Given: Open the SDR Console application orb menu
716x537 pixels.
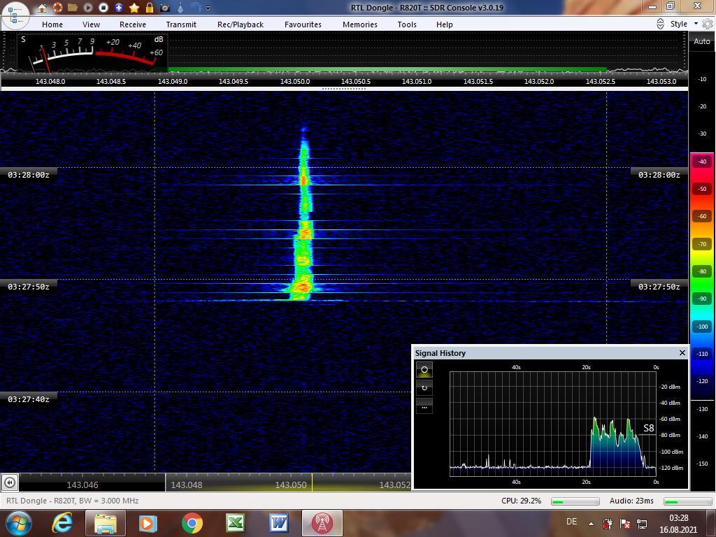Looking at the screenshot, I should pyautogui.click(x=15, y=15).
